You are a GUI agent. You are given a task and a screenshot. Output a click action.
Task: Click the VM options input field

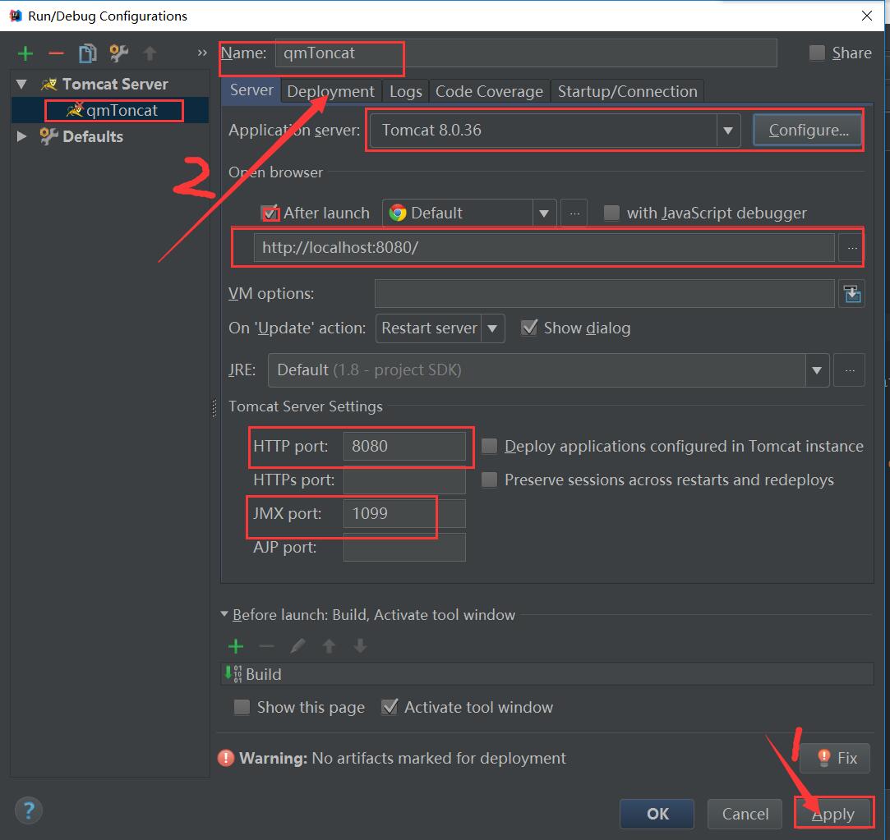pyautogui.click(x=605, y=294)
